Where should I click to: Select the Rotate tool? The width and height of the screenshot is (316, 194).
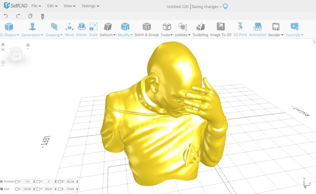tap(81, 29)
